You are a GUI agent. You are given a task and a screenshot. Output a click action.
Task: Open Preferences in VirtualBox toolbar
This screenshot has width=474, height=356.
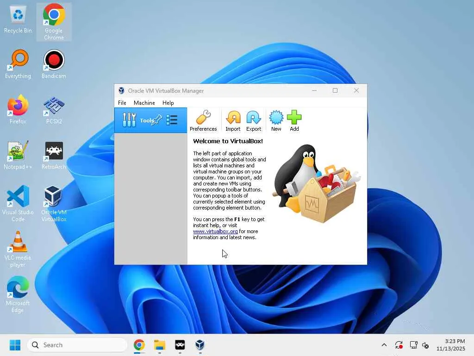203,121
